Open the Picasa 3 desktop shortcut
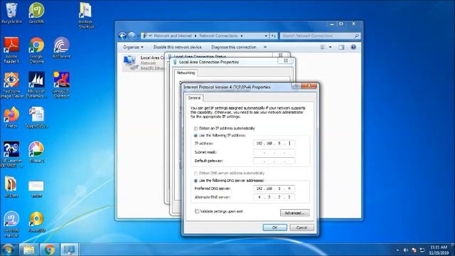The width and height of the screenshot is (455, 256). [36, 152]
